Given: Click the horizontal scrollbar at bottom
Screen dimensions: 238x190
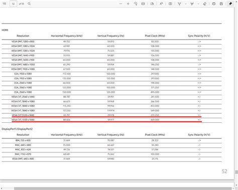Looking at the screenshot, I should pyautogui.click(x=123, y=188).
